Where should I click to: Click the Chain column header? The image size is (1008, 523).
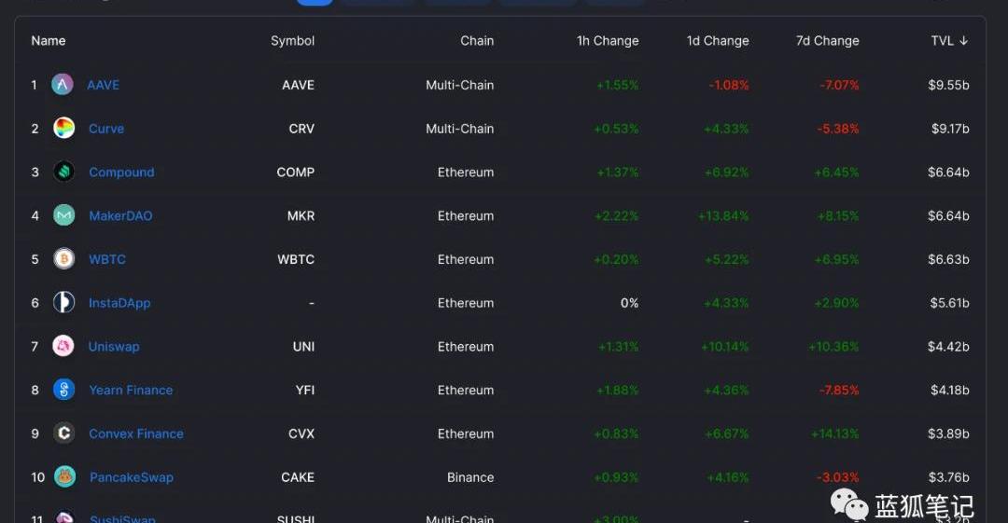477,41
